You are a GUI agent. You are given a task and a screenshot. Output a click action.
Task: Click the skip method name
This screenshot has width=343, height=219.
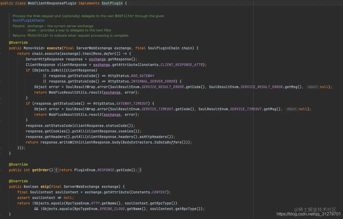45,187
